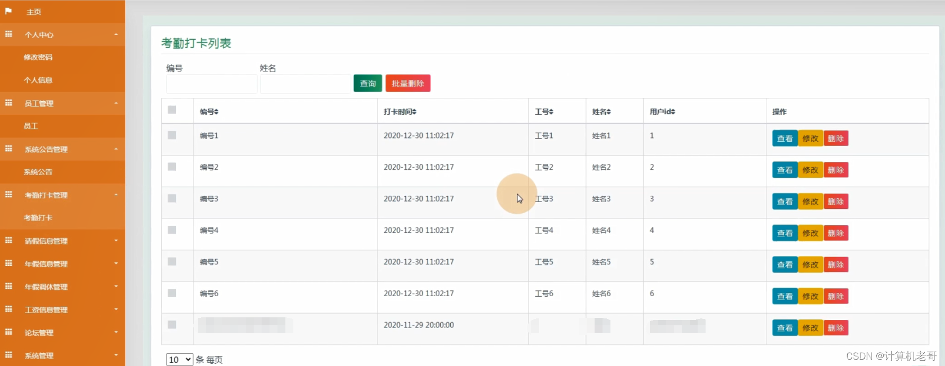Click the grid icon next to 个人中心
Viewport: 945px width, 366px height.
(x=8, y=34)
